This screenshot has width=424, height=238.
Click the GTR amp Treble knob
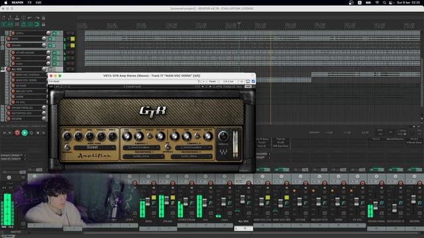101,136
